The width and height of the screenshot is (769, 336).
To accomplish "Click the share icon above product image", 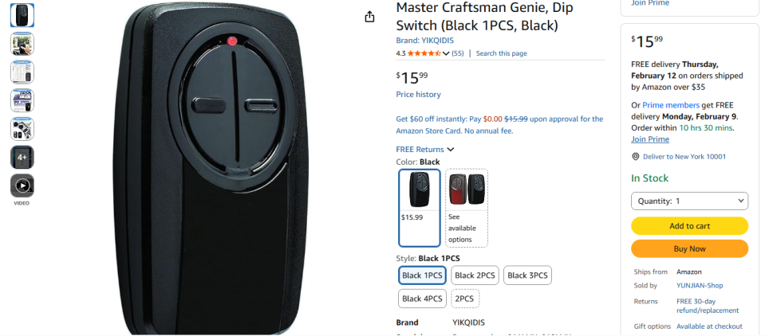I will pyautogui.click(x=369, y=17).
